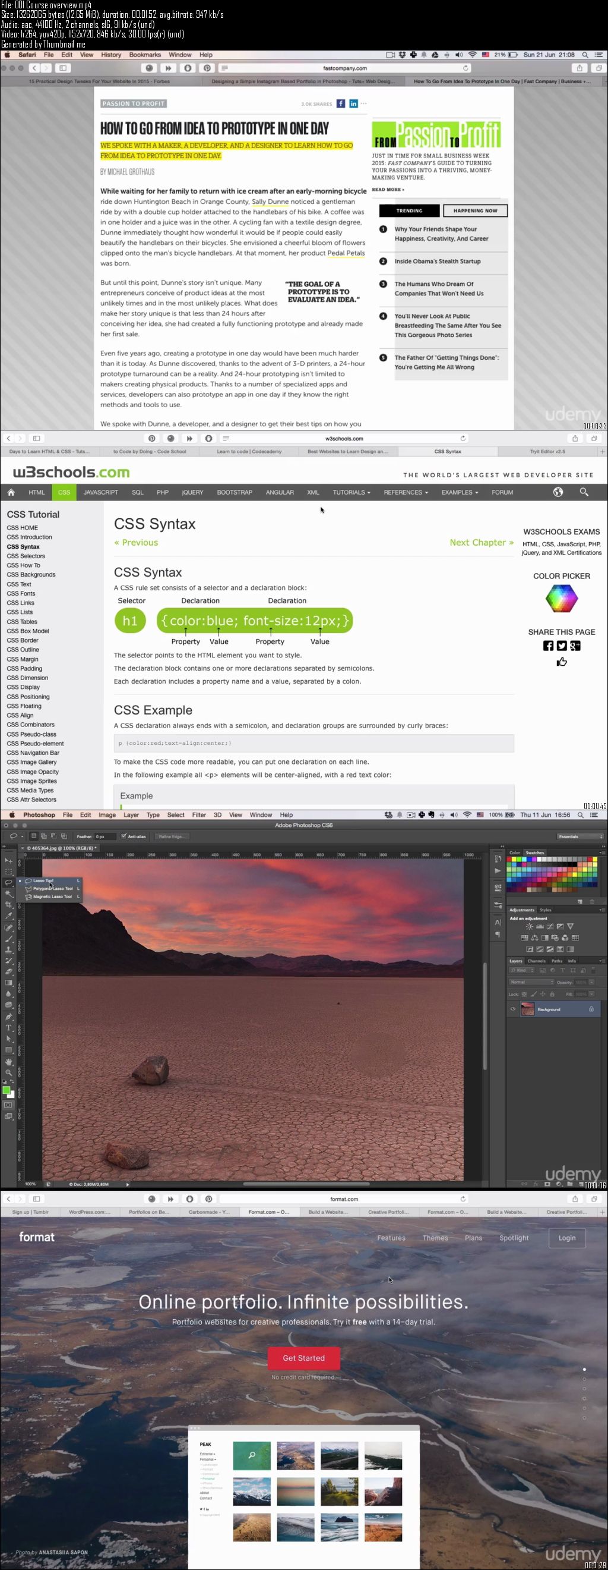The image size is (608, 1570).
Task: Open the Examples dropdown on w3schools
Action: click(460, 492)
